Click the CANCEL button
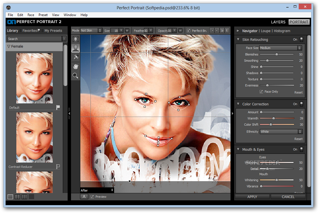Image resolution: width=319 pixels, height=213 pixels. (288, 197)
